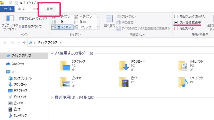Viewport: 214px width, 120px height.
Task: Open recent locations dropdown arrow
Action: point(19,43)
